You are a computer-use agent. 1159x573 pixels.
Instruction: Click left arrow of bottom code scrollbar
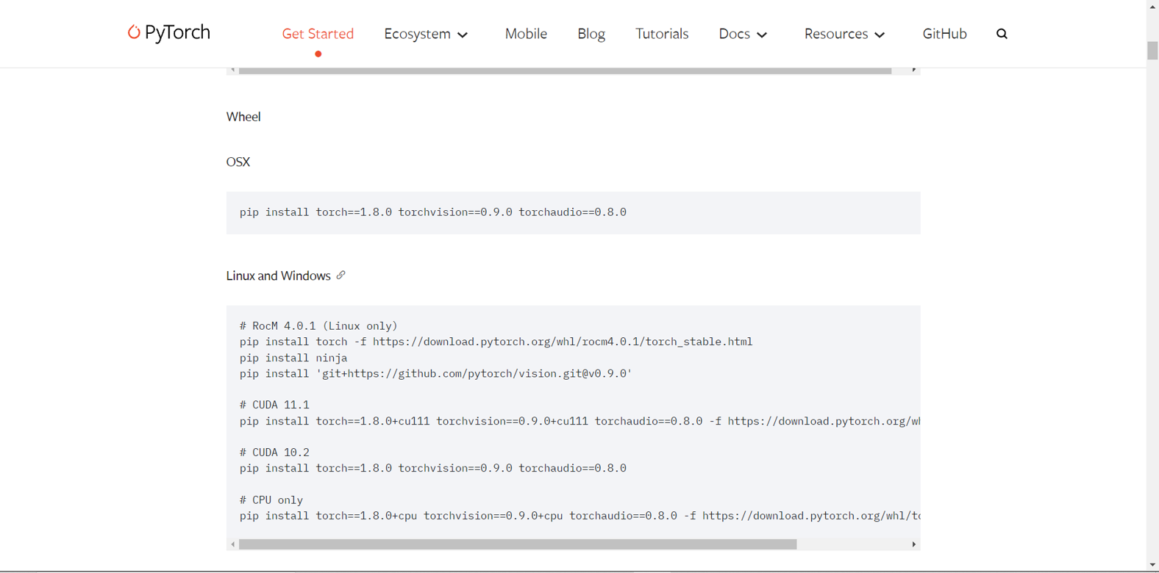point(233,544)
